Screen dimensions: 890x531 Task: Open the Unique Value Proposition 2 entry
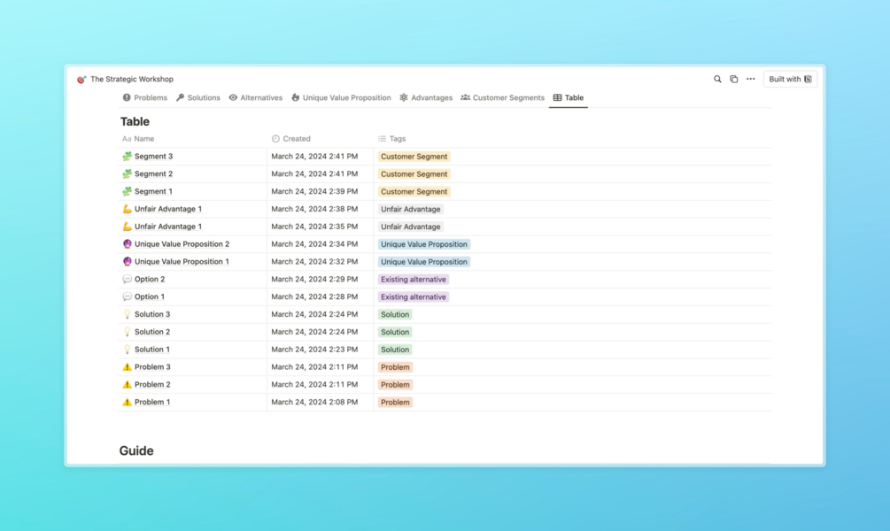[182, 244]
